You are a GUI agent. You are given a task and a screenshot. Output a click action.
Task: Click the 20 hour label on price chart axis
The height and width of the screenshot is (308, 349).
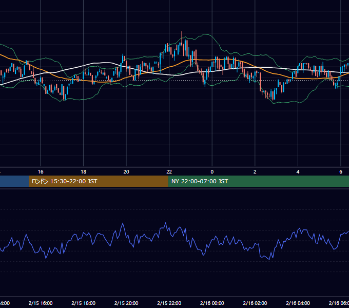(126, 172)
